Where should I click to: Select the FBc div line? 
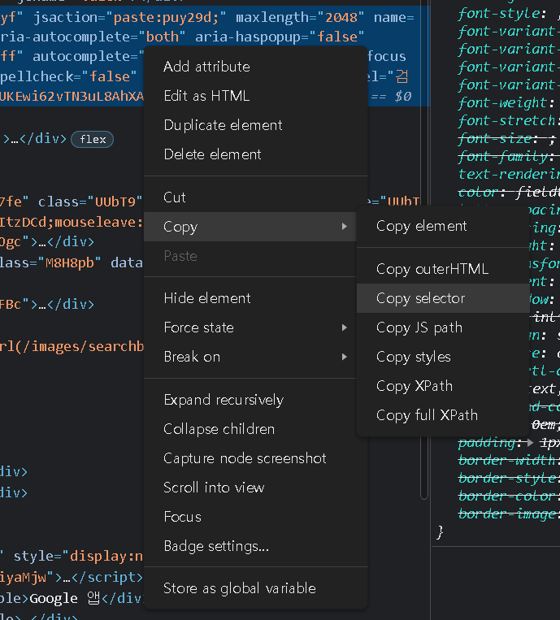click(47, 304)
